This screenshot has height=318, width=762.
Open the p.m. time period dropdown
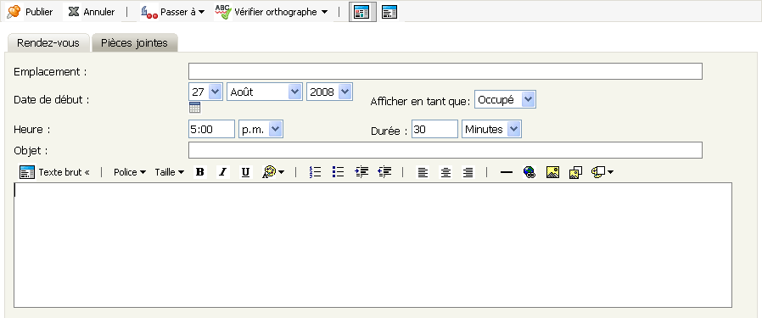point(261,129)
